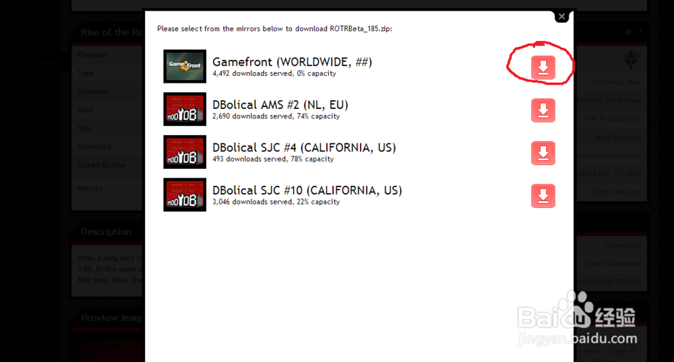This screenshot has width=674, height=362.
Task: Click the Uploader label on background page
Action: coord(93,92)
